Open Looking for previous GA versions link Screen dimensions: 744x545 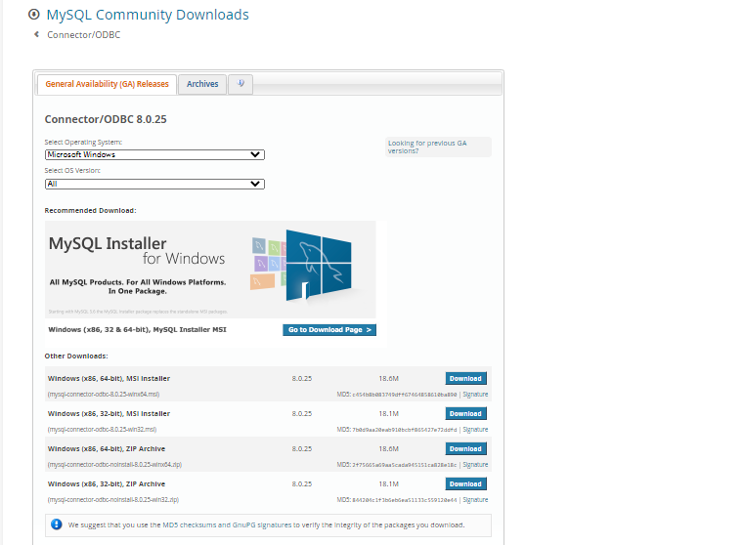(x=427, y=147)
